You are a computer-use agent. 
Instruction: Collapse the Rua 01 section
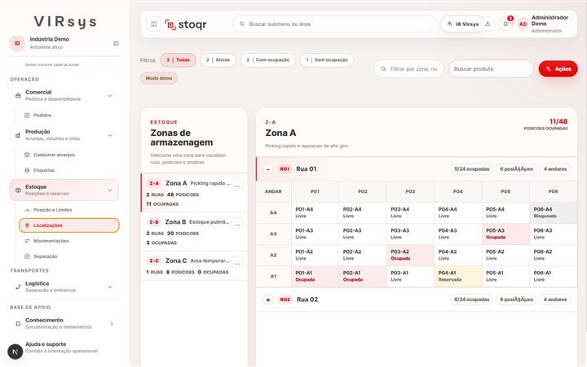click(268, 169)
